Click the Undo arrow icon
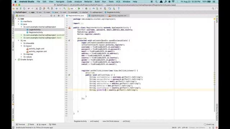 click(x=29, y=9)
